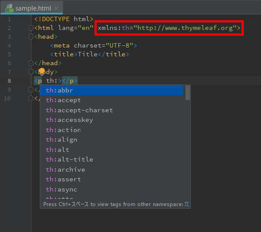Close the sample.html tab
261x232 pixels.
pyautogui.click(x=56, y=8)
